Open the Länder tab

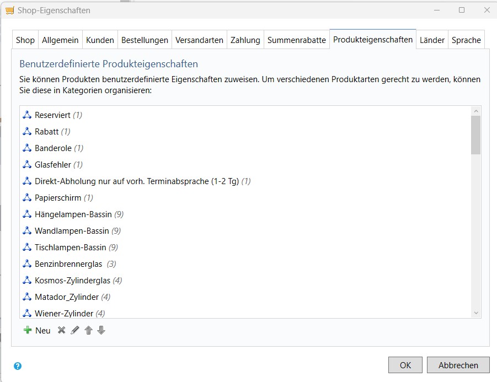coord(432,40)
